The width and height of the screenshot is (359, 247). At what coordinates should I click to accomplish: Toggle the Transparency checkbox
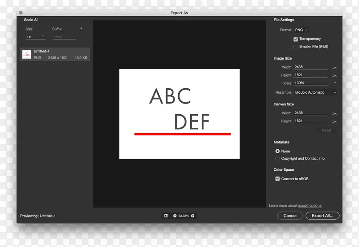[x=296, y=39]
